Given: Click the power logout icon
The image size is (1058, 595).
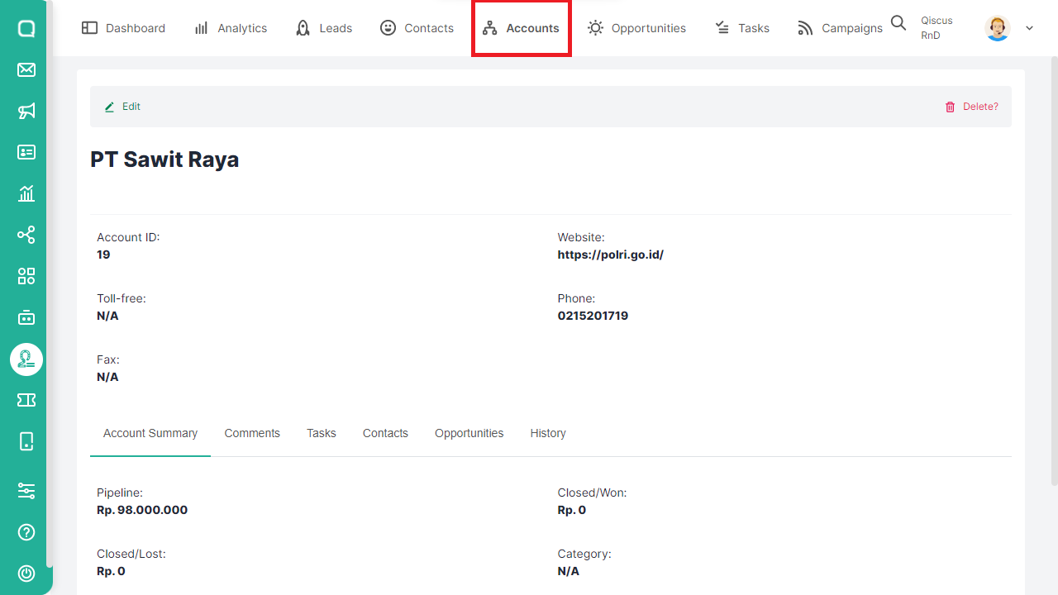Looking at the screenshot, I should pyautogui.click(x=26, y=574).
